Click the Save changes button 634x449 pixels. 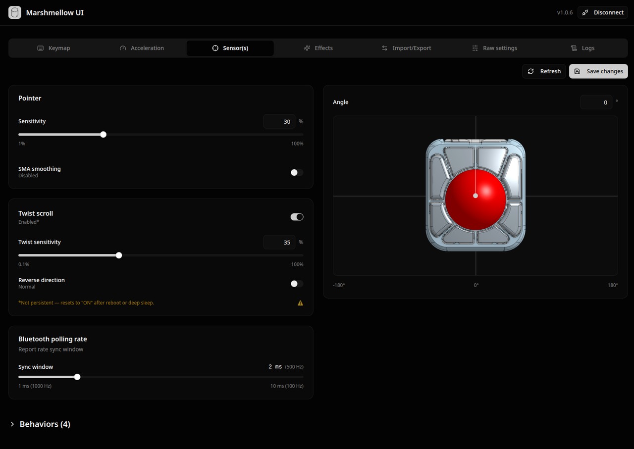pos(598,71)
